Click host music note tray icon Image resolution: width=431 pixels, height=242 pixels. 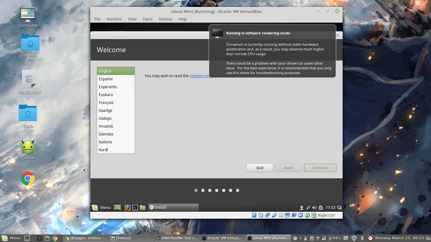324,238
